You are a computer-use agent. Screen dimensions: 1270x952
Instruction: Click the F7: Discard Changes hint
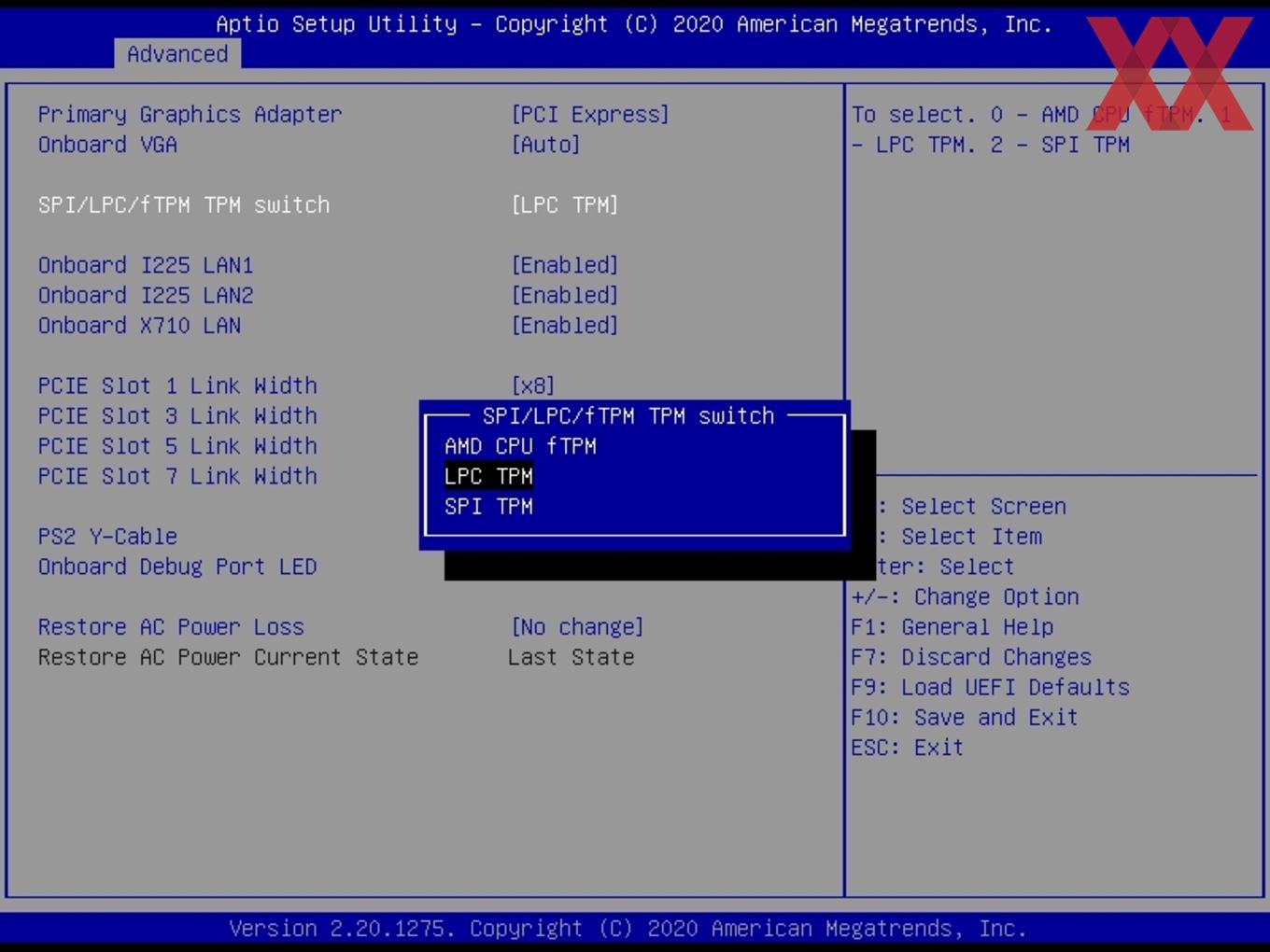971,657
